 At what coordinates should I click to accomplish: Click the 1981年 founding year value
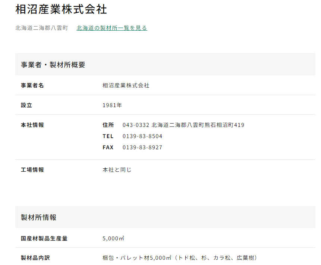pos(112,105)
